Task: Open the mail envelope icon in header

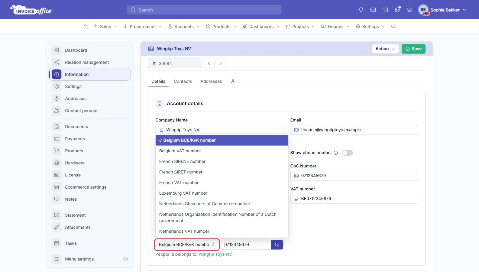Action: tap(373, 10)
